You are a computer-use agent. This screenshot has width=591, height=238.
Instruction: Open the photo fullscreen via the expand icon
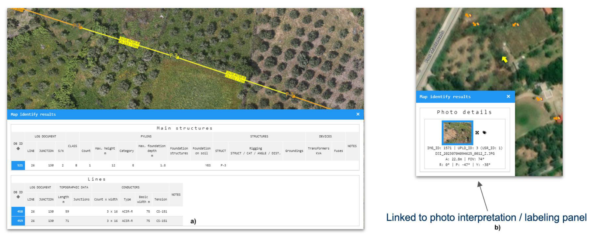pos(477,133)
